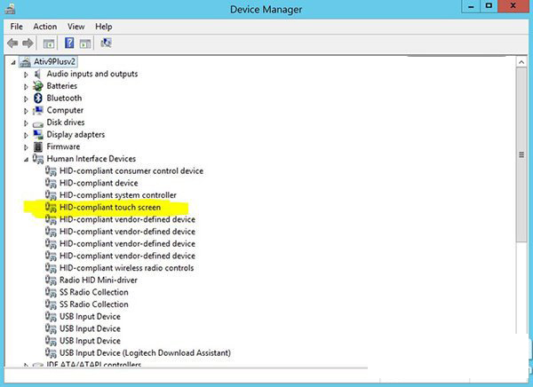
Task: Click the Display adapters category icon
Action: point(38,135)
